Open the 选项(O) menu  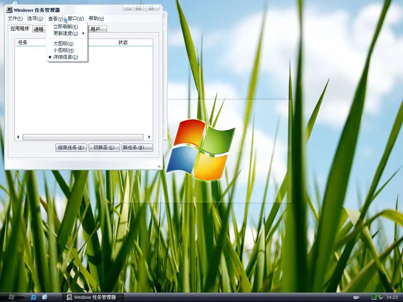35,18
